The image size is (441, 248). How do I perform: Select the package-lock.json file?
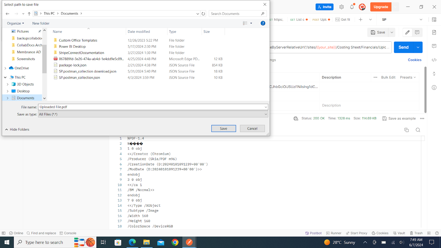72,65
